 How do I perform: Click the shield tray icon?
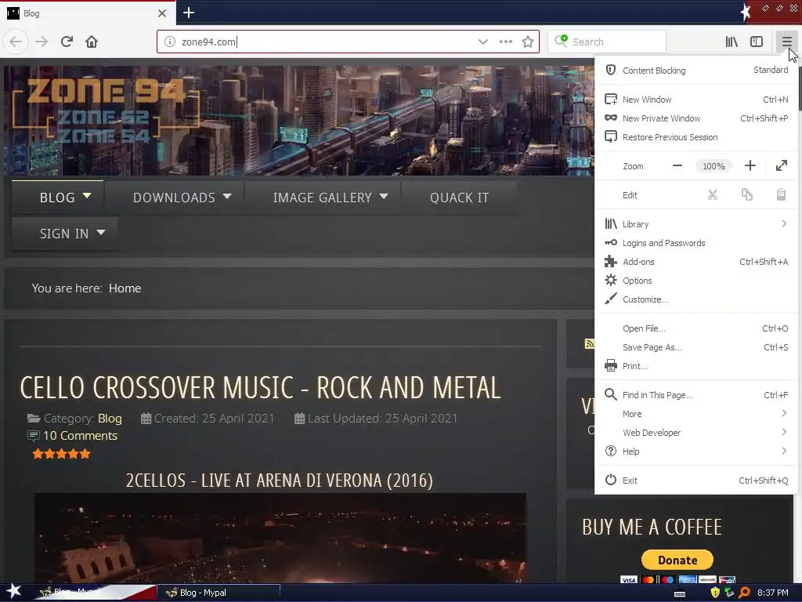tap(715, 593)
